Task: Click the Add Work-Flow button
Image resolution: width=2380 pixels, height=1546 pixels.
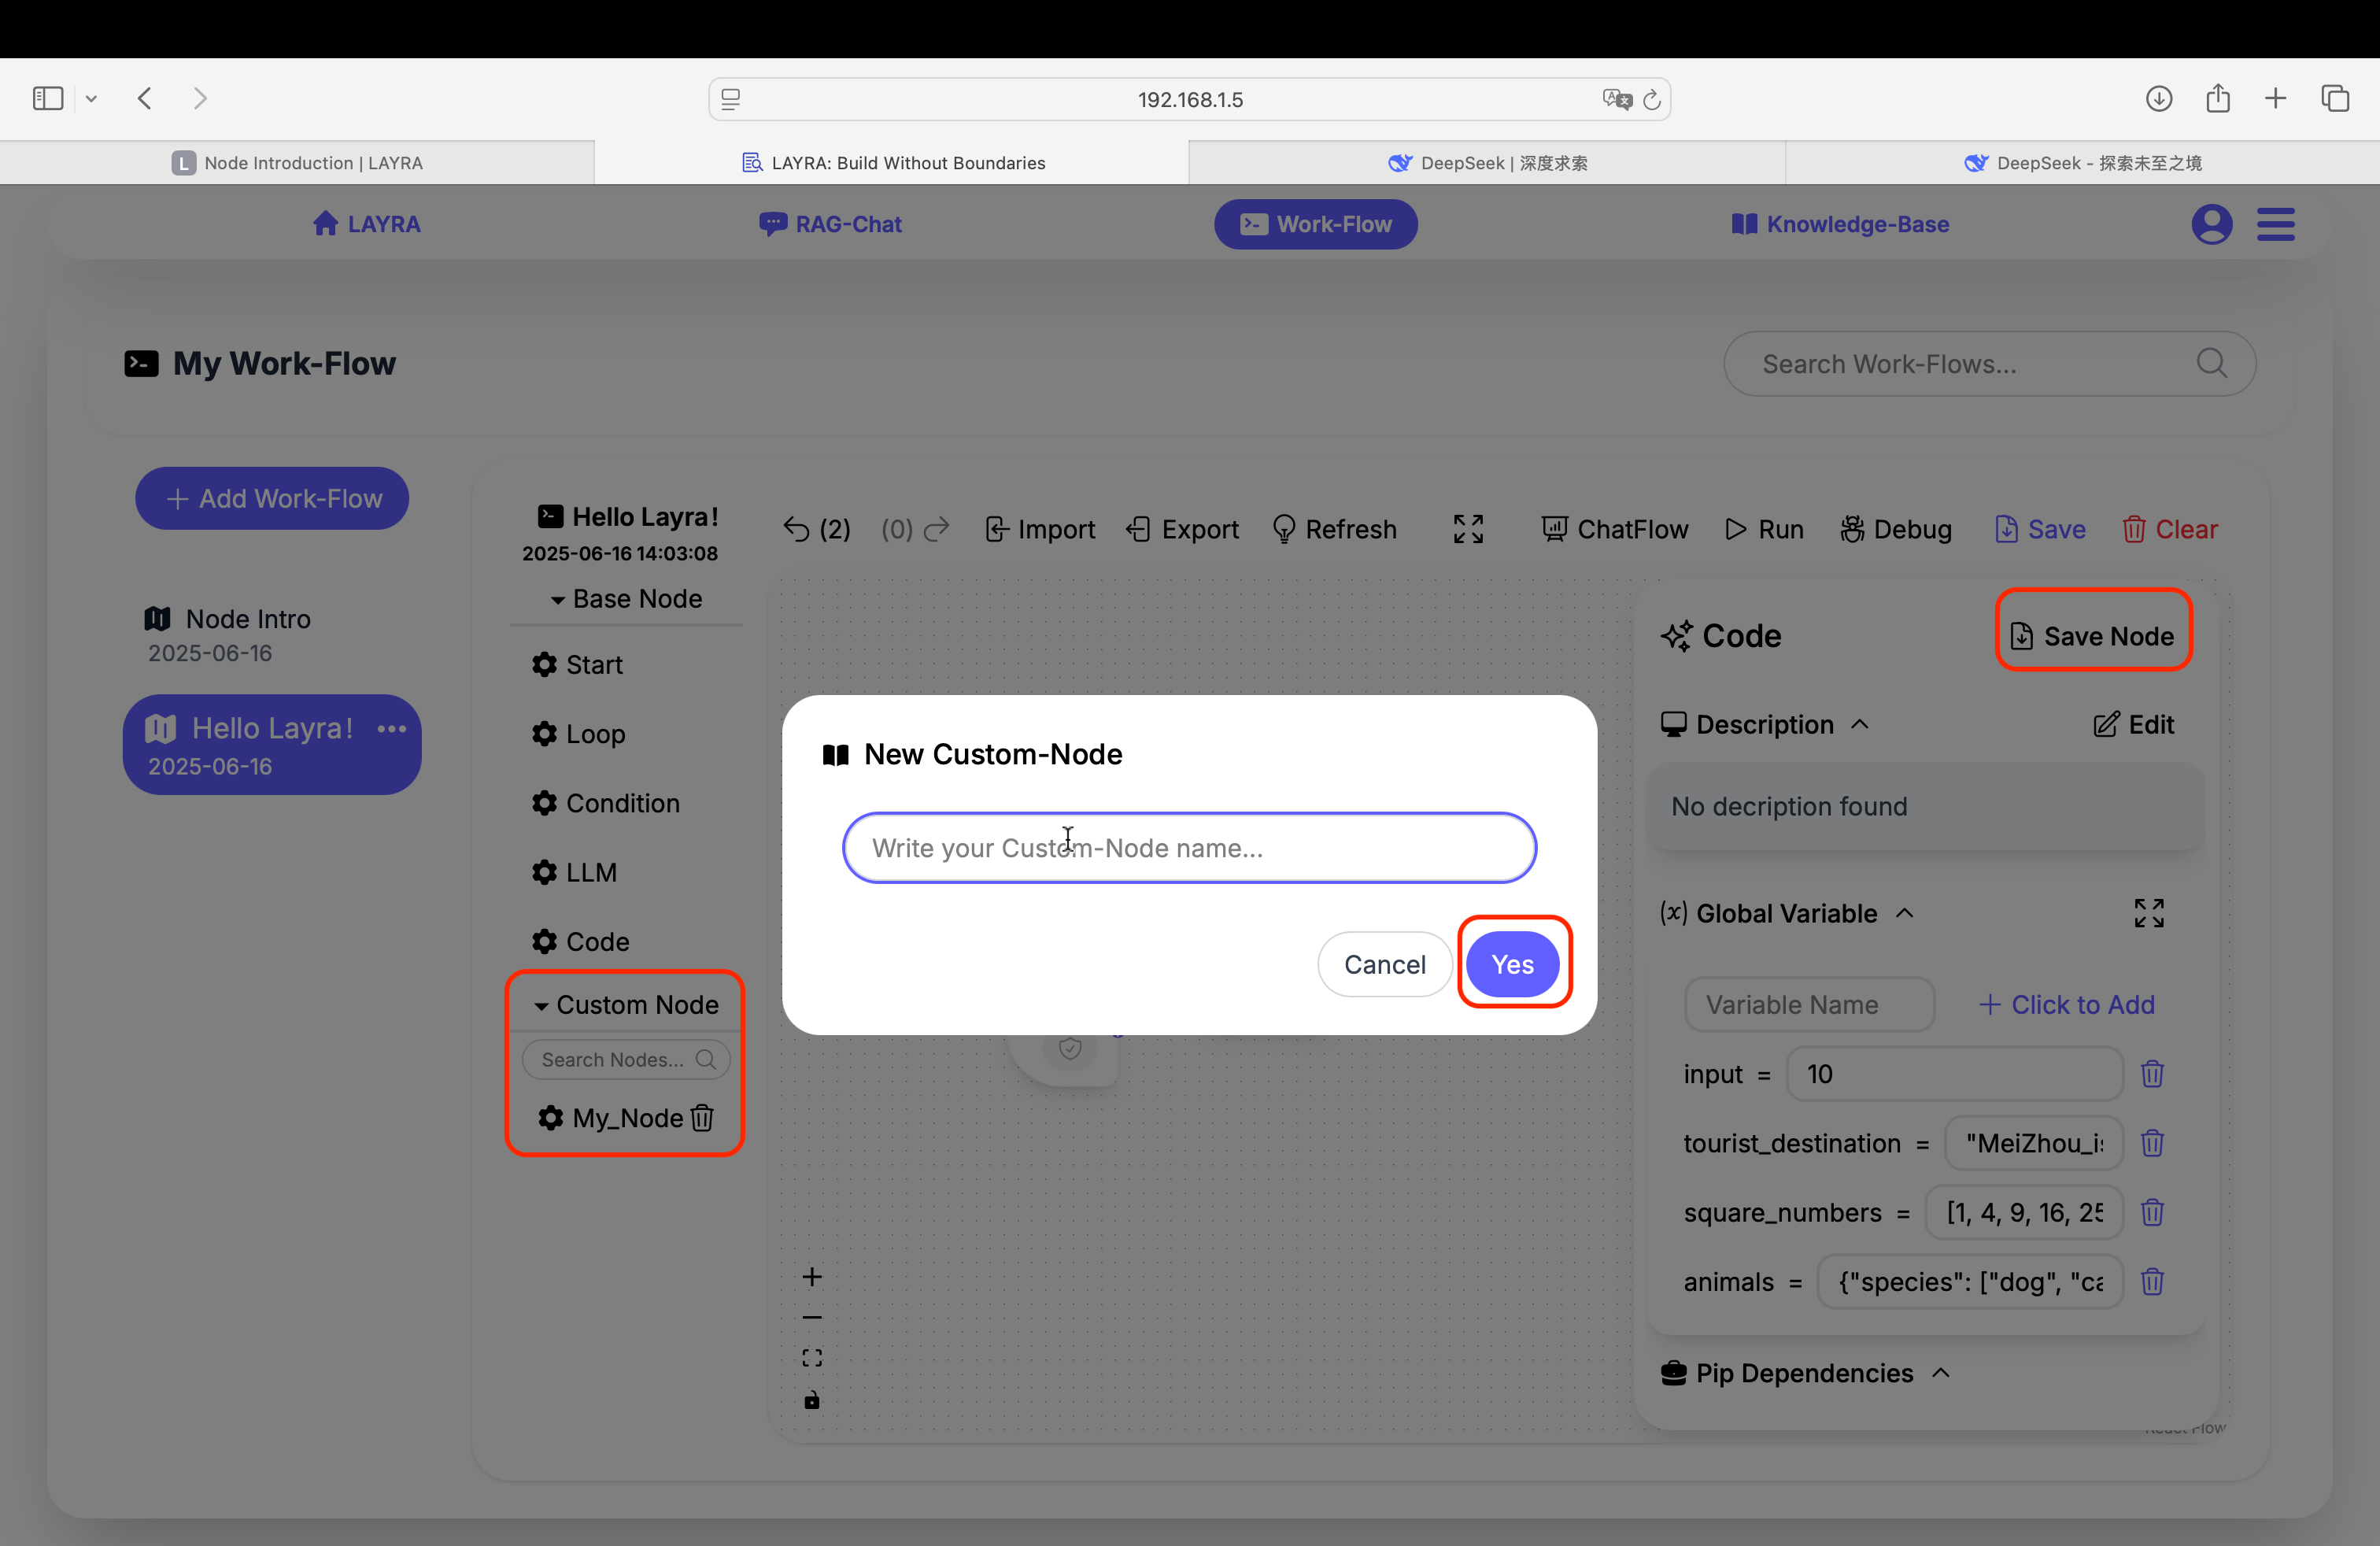Action: click(x=272, y=498)
